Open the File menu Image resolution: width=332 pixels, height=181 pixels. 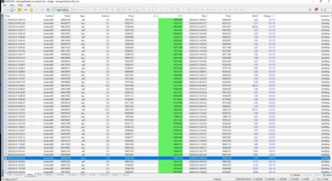tap(5, 5)
